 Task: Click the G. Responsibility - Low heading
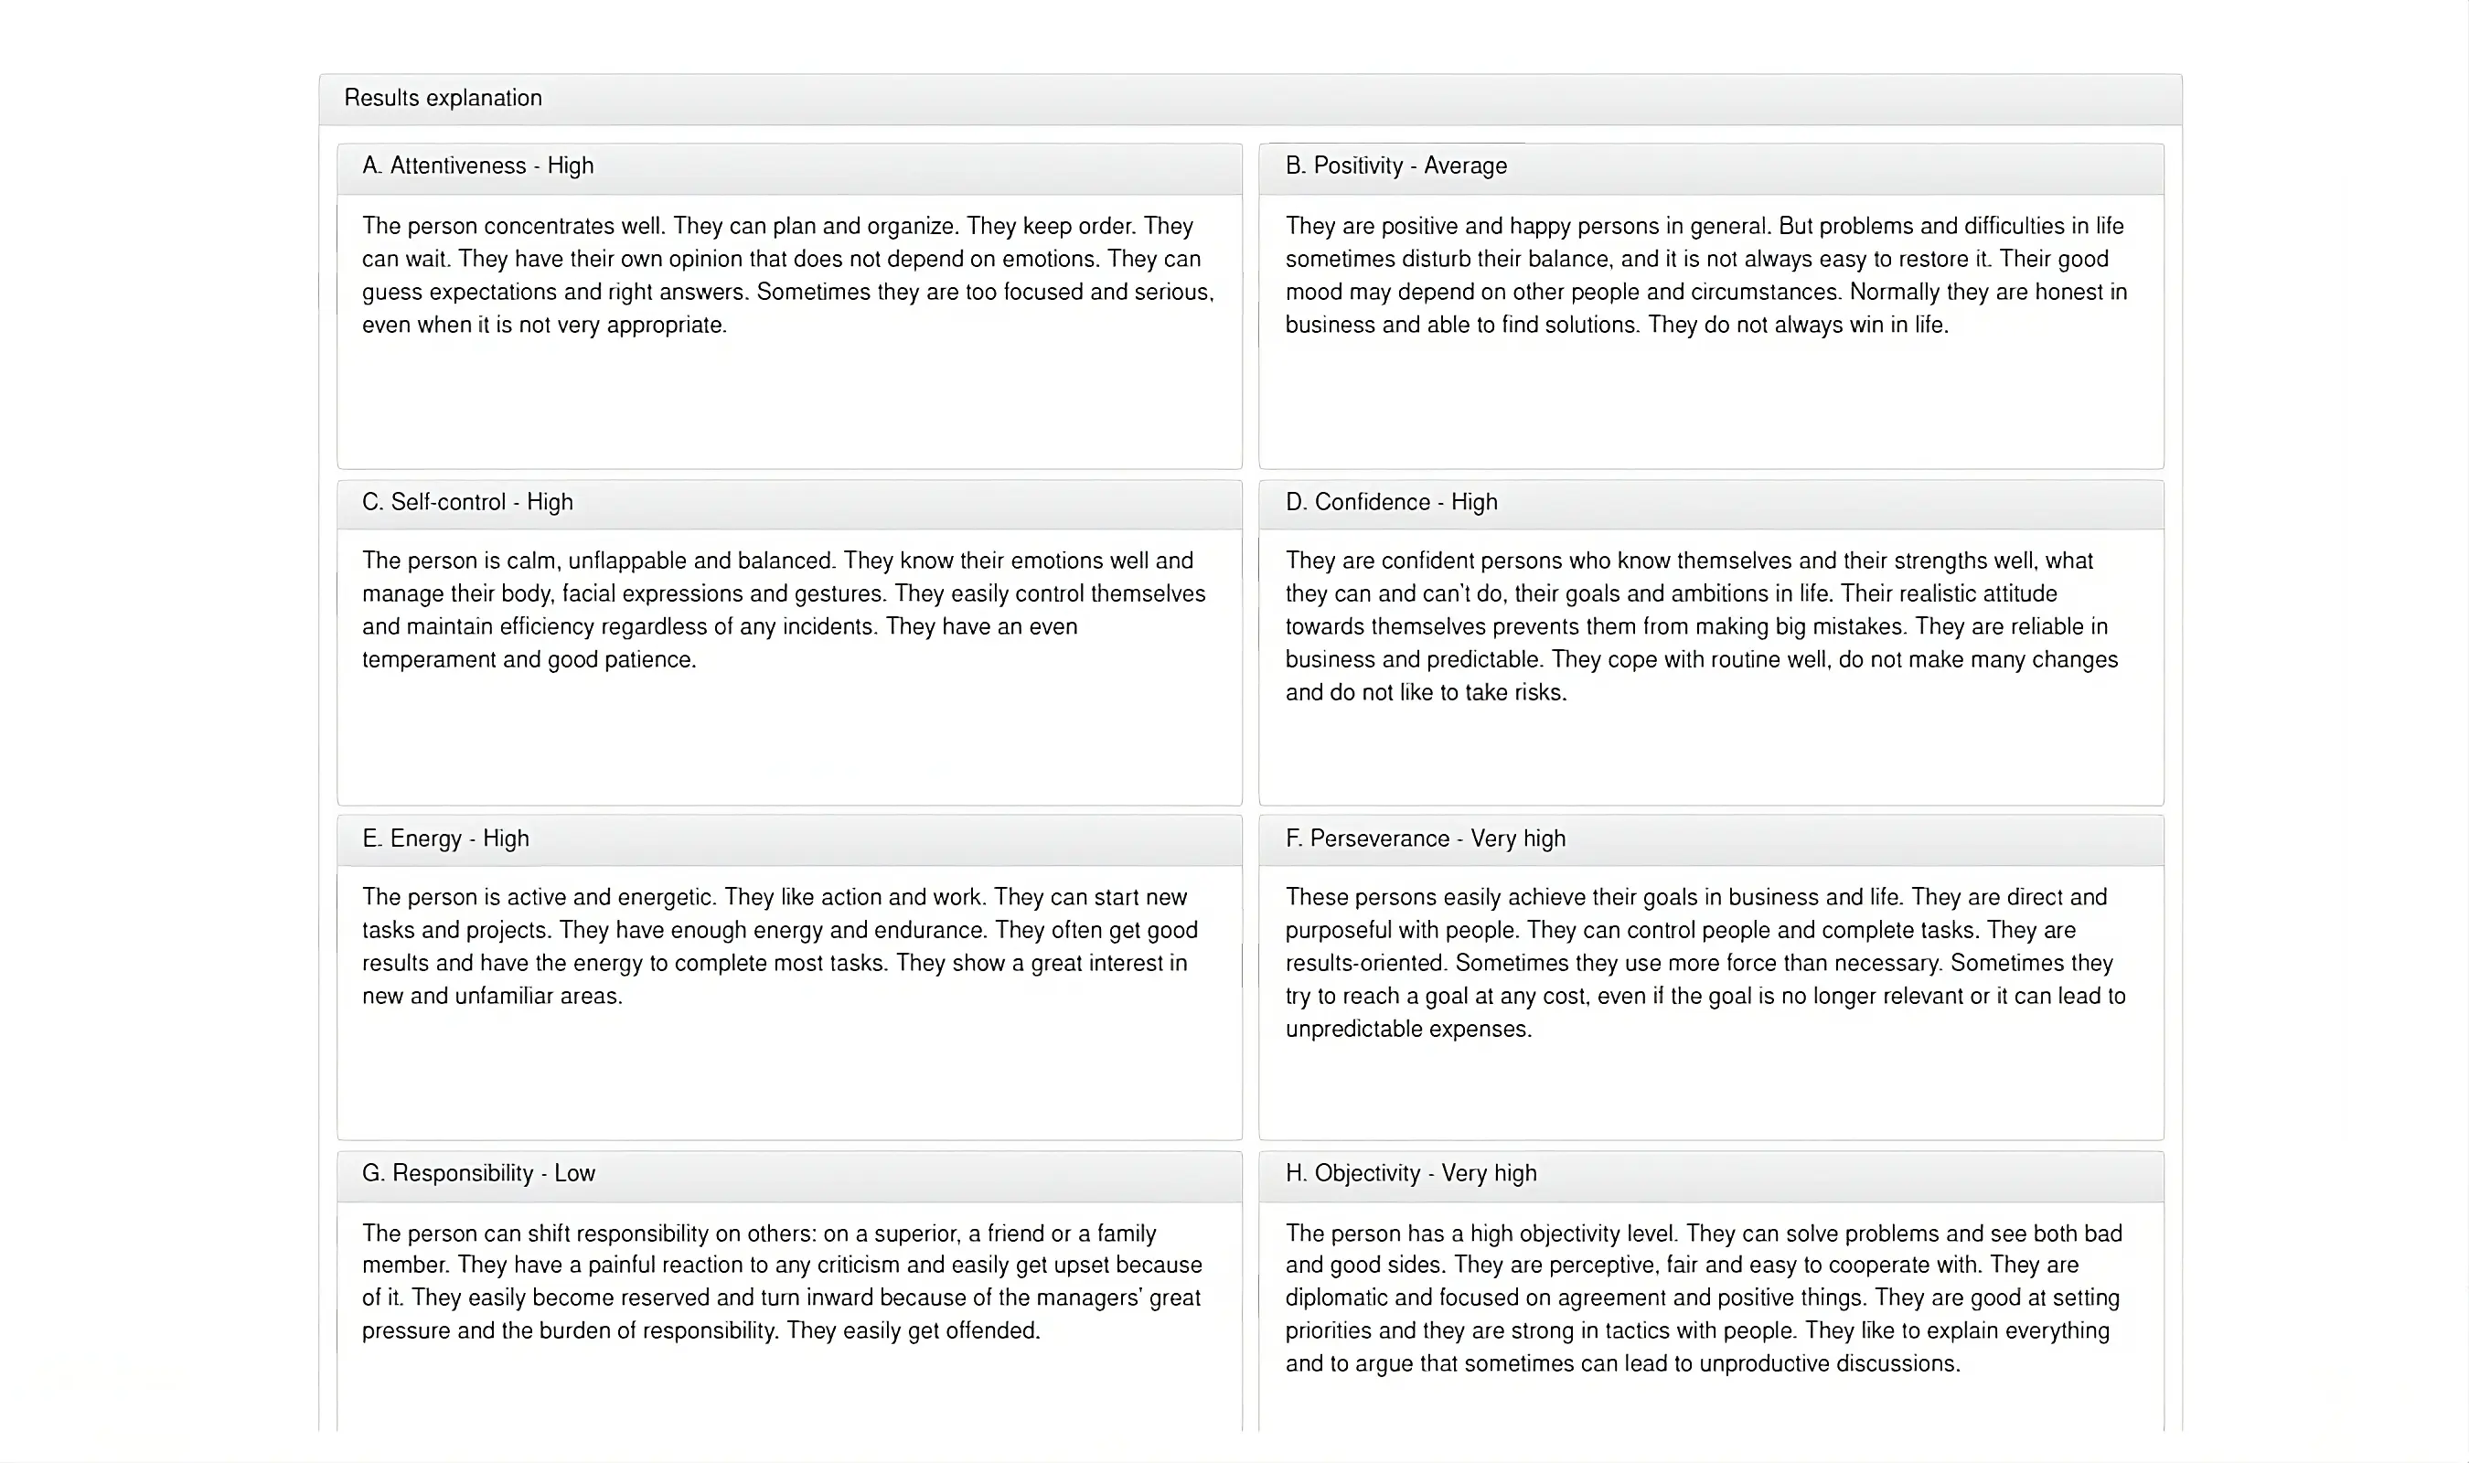(478, 1173)
